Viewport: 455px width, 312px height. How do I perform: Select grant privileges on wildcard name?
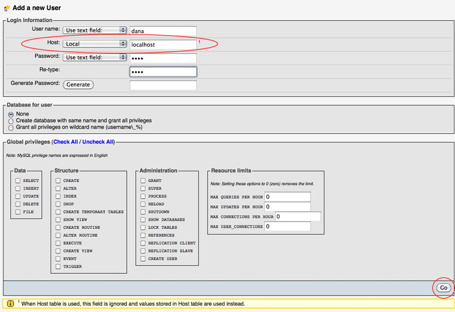pyautogui.click(x=11, y=128)
